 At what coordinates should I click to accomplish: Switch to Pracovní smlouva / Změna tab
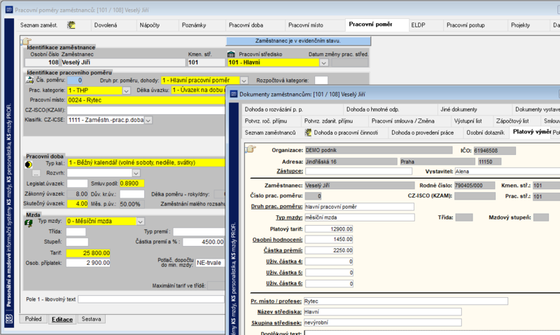(x=403, y=121)
